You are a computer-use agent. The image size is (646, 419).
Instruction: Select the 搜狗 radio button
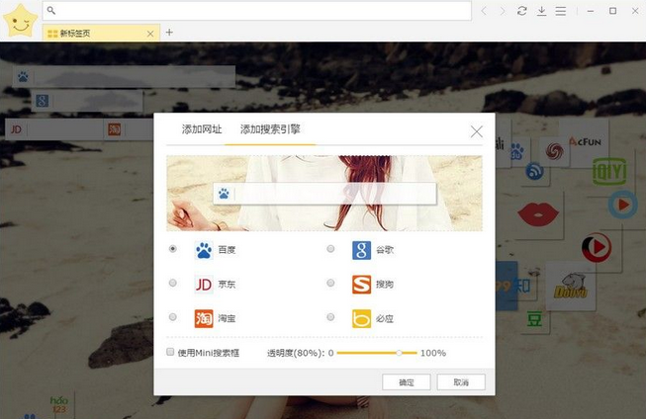coord(330,283)
